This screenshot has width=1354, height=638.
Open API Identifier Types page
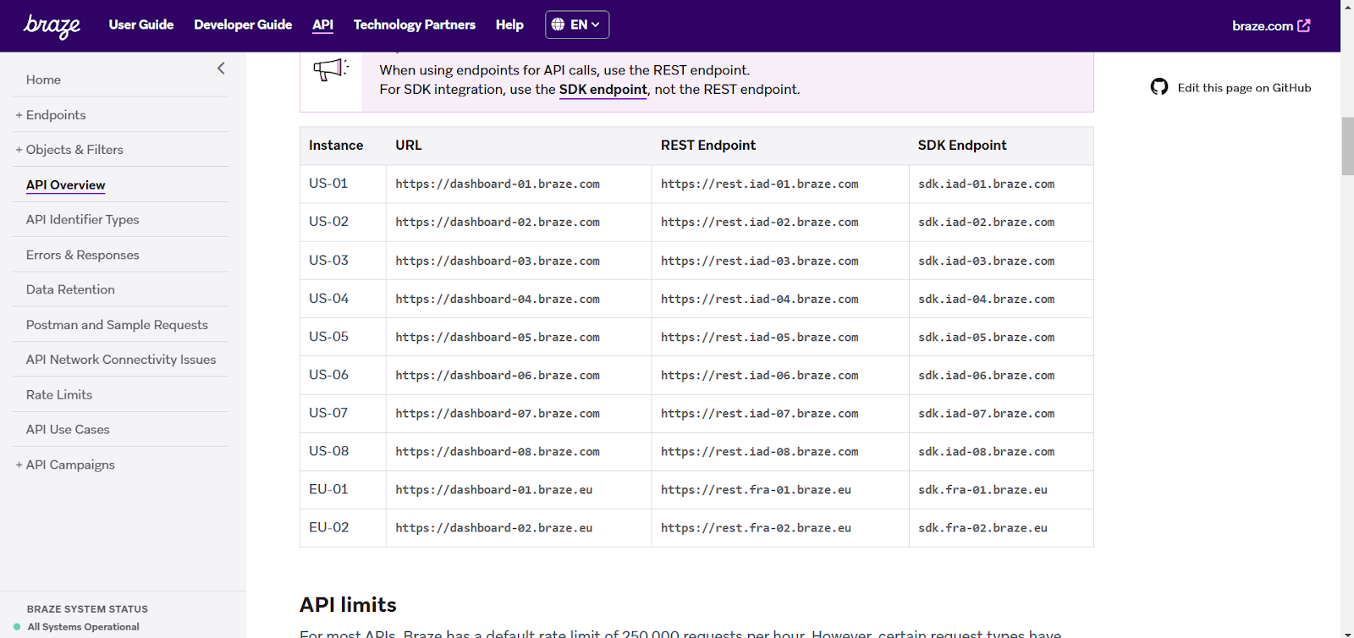pos(82,220)
